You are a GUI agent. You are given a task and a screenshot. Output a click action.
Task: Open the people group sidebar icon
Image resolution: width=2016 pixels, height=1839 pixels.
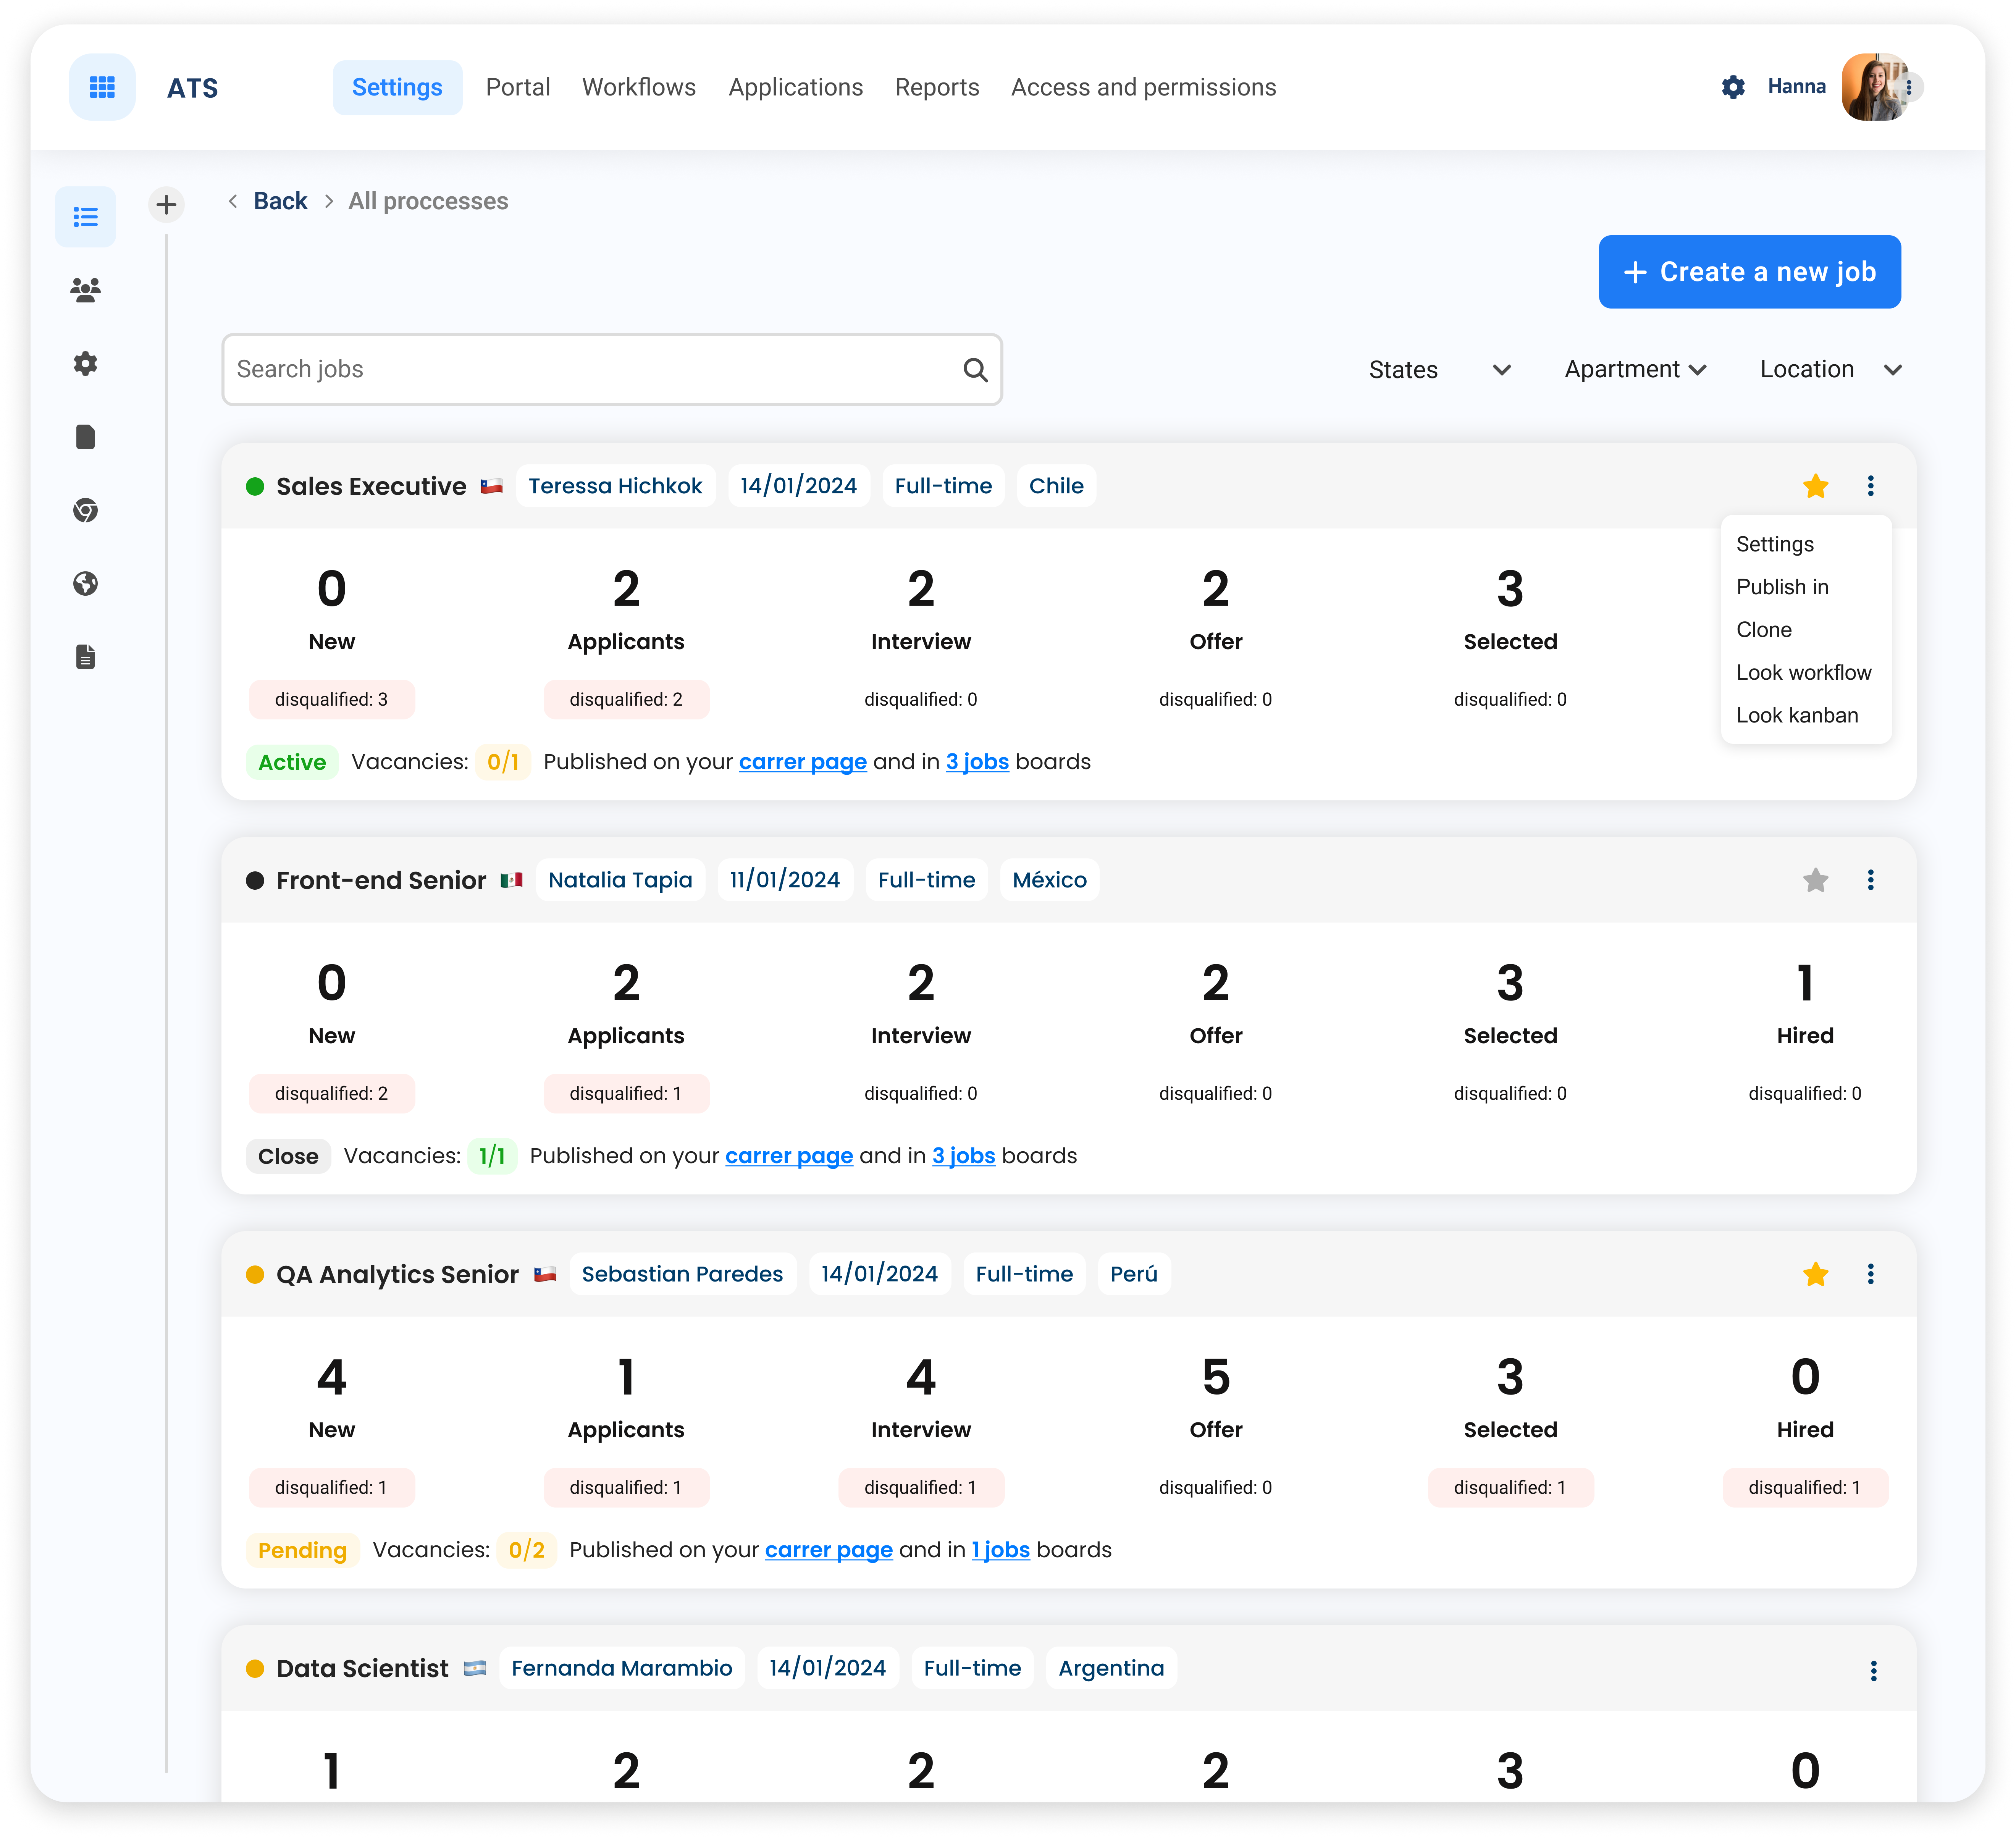86,290
